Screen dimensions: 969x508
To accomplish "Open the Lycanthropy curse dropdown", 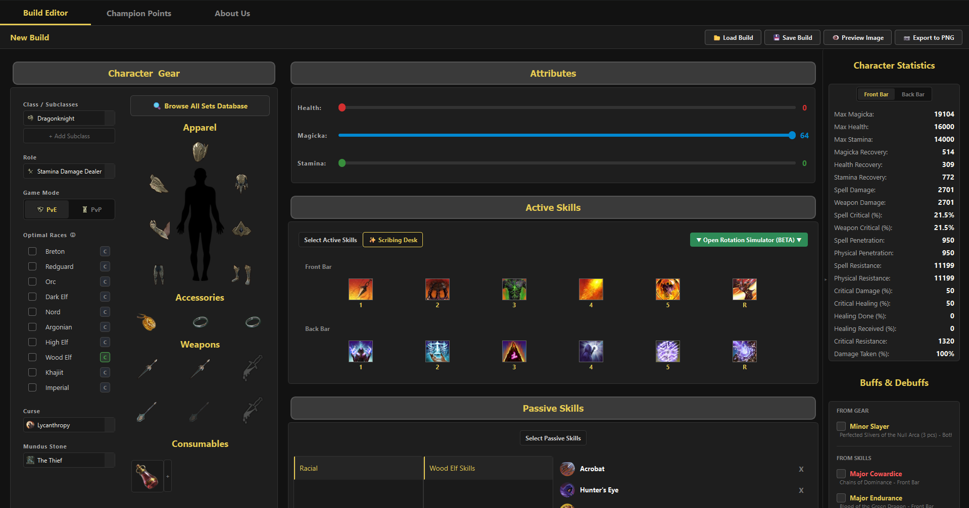I will [x=69, y=425].
